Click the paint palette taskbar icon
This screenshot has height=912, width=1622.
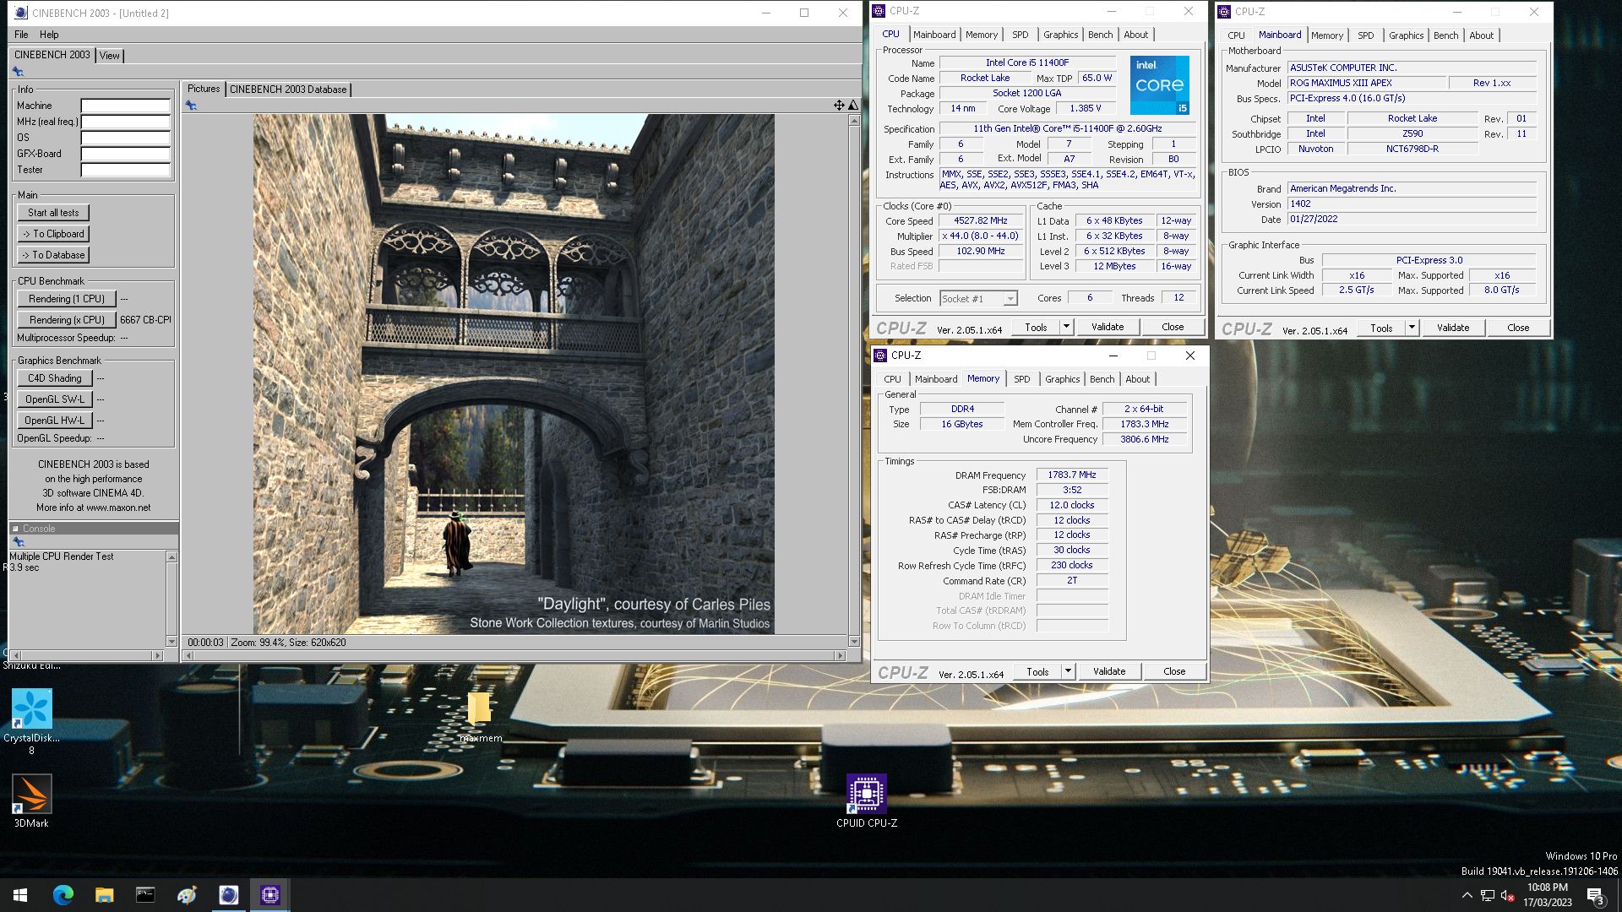click(187, 895)
